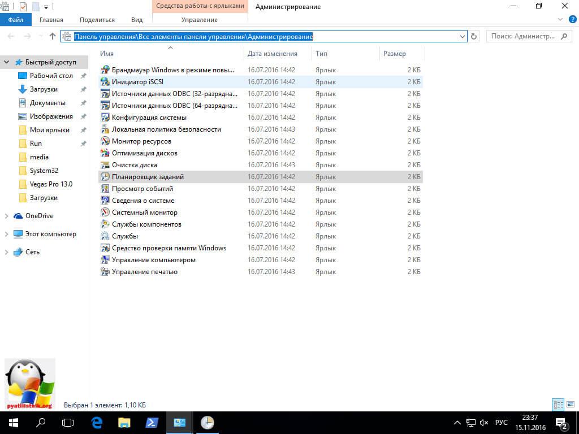Open Средства работы с ярлыками tab
Image resolution: width=579 pixels, height=434 pixels.
pos(200,6)
